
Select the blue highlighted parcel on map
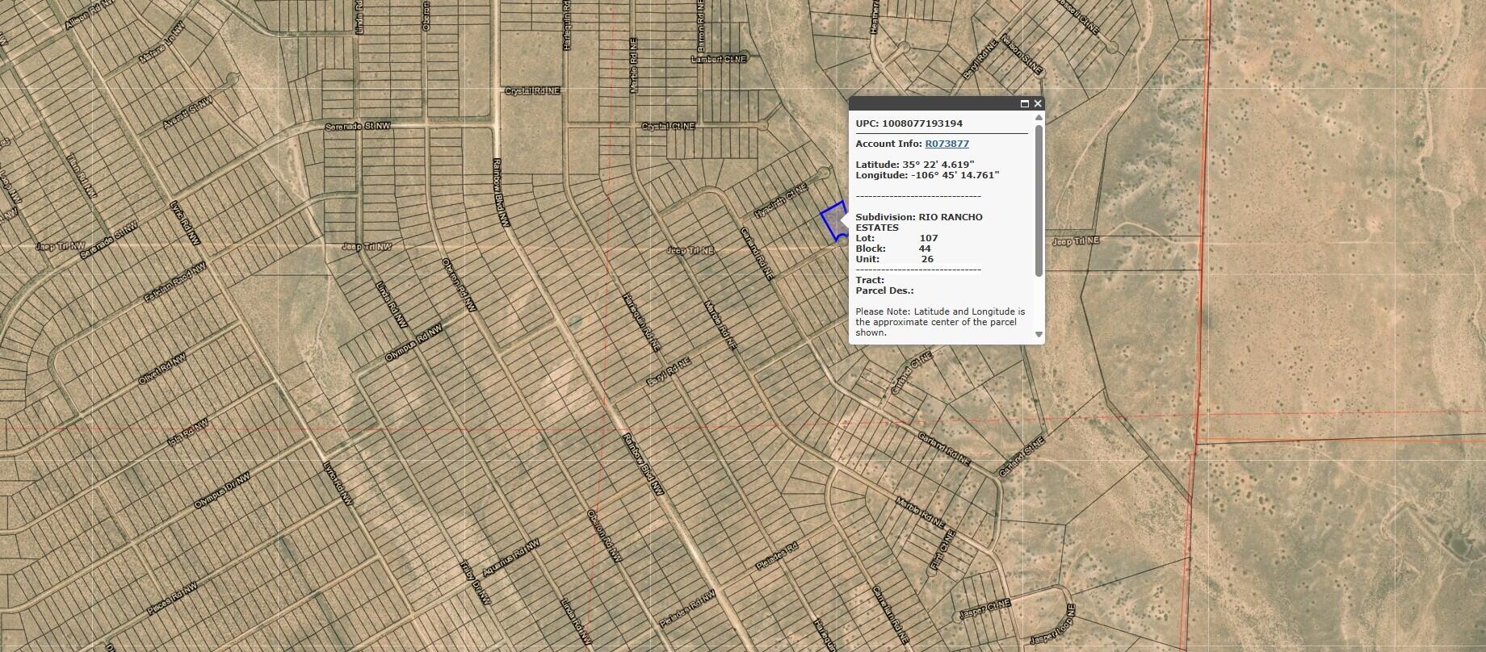(832, 220)
